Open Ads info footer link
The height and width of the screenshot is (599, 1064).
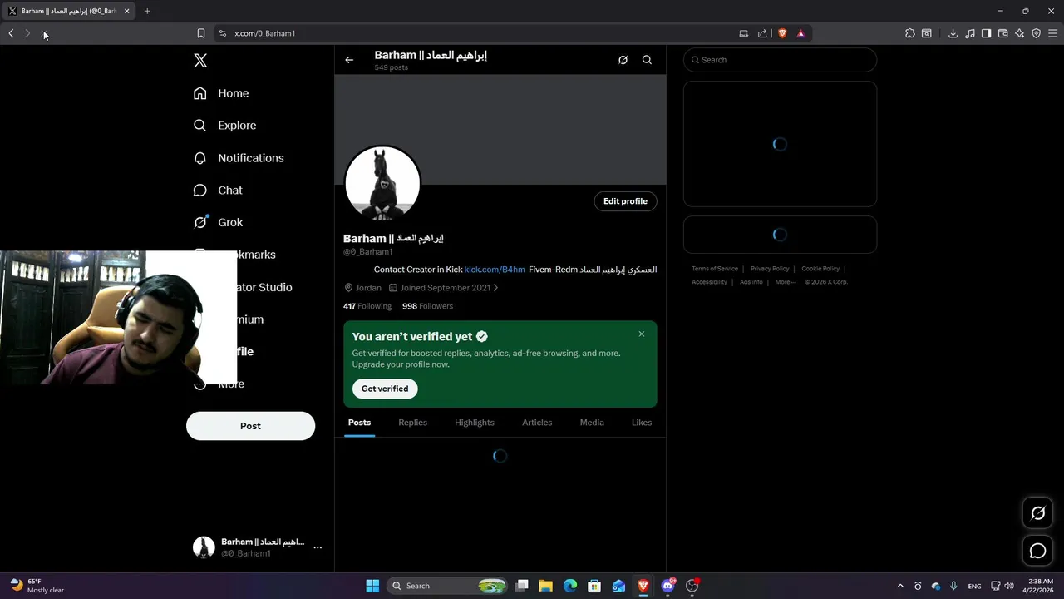[x=751, y=282]
